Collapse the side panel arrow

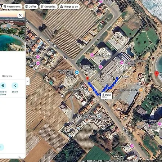point(28,81)
